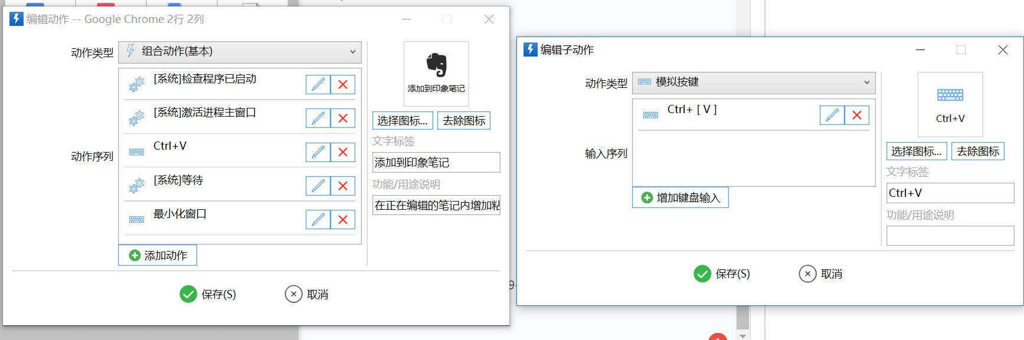
Task: Click the empty 功能/用途说明 field in 编辑子动作
Action: coord(950,236)
